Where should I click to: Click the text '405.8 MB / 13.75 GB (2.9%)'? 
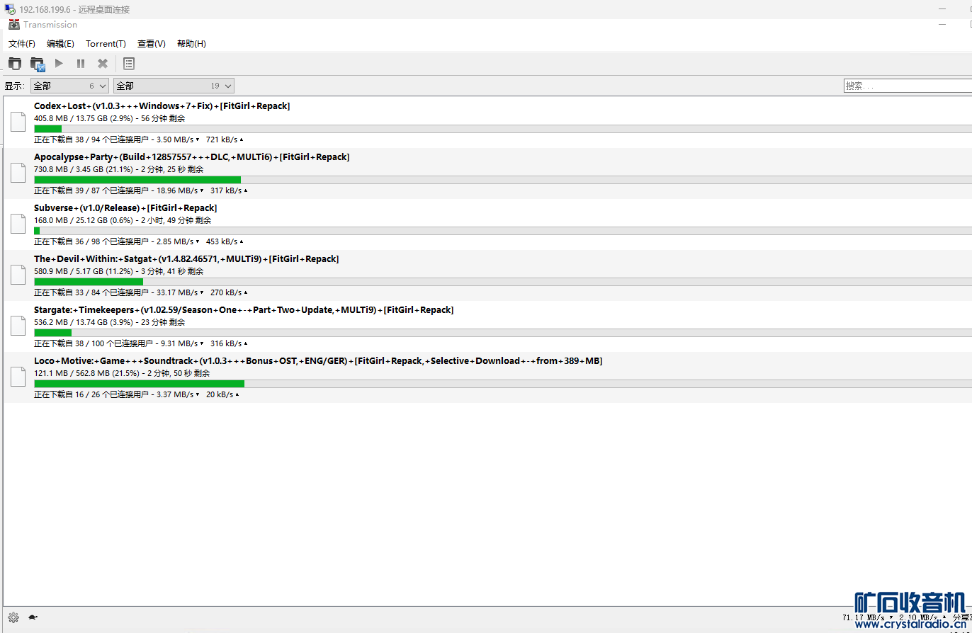click(x=84, y=119)
